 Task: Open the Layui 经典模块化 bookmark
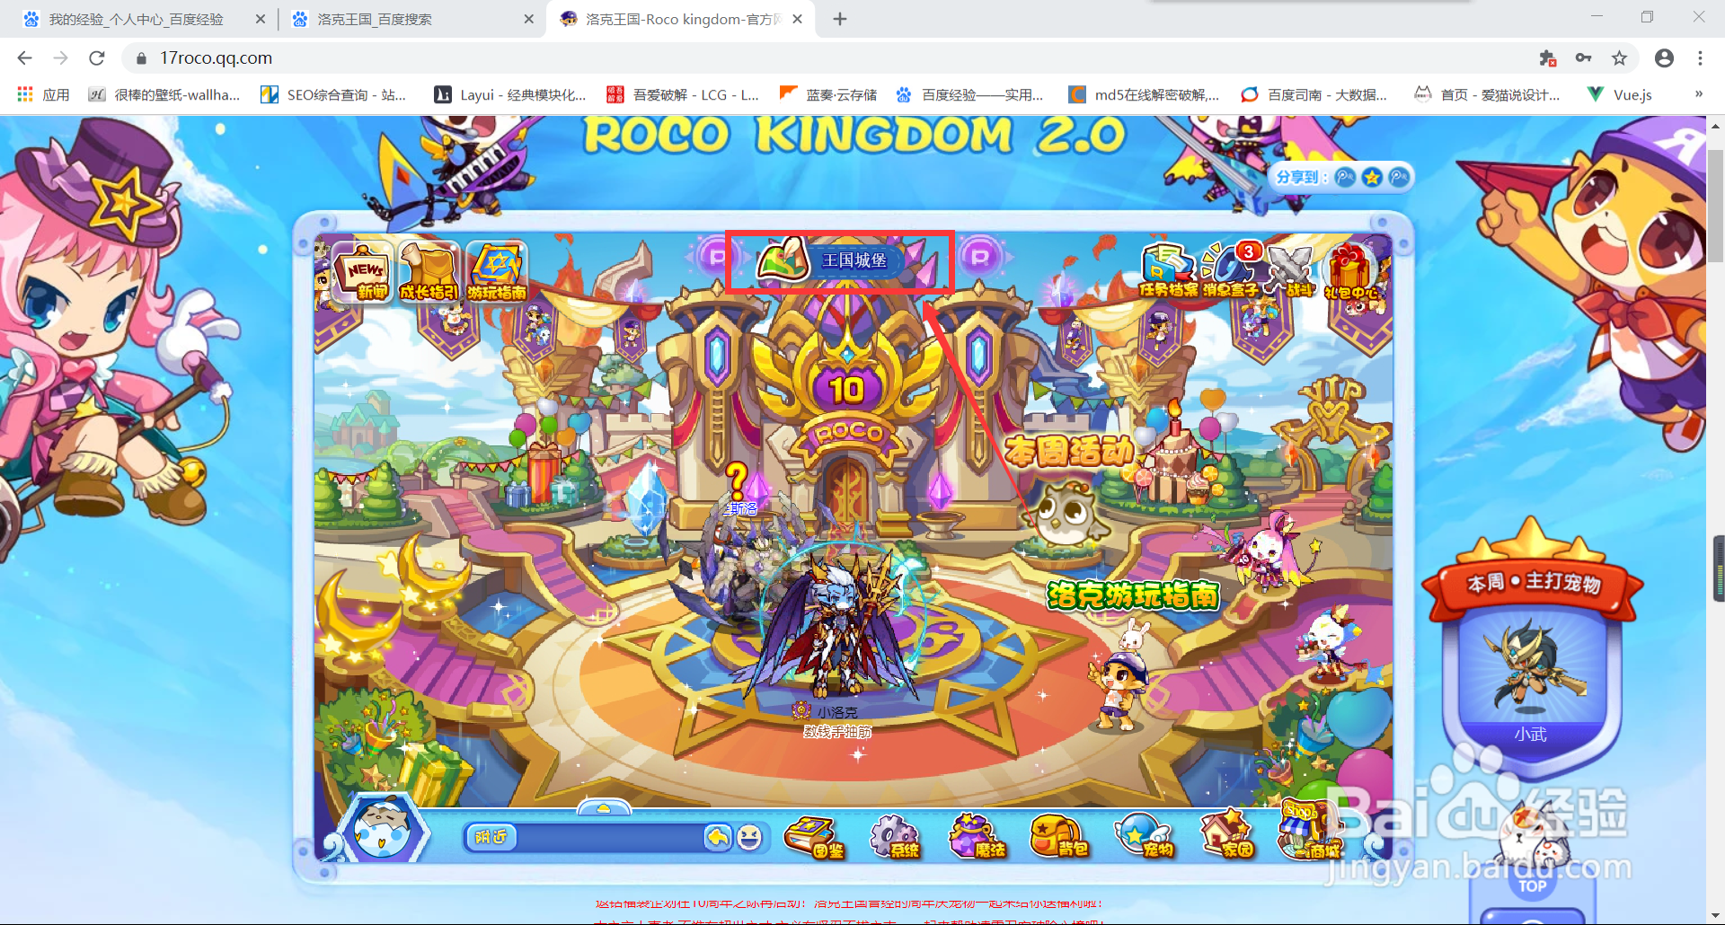pyautogui.click(x=510, y=94)
